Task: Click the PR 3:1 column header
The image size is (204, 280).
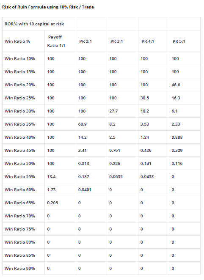Action: point(122,41)
